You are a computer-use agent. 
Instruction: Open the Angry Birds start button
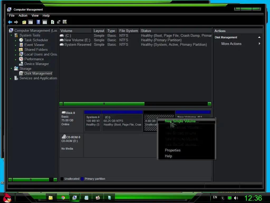7,198
